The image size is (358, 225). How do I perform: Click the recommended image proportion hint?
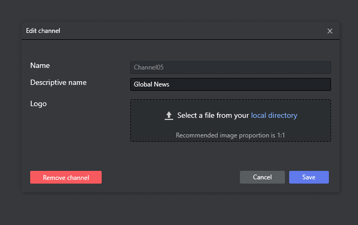(230, 135)
